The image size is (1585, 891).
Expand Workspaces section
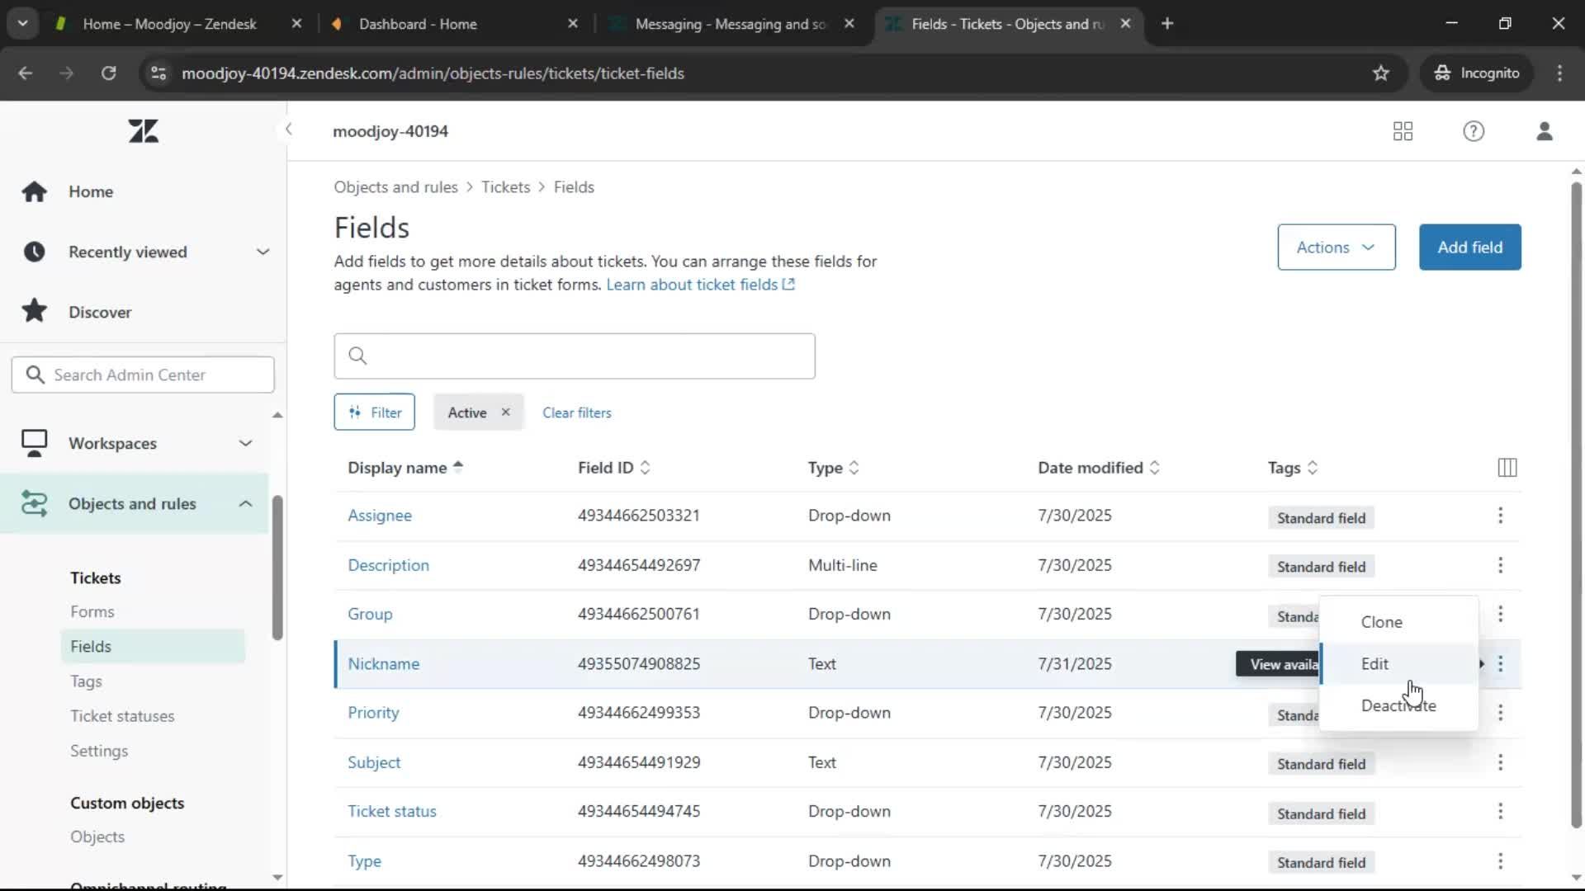pos(245,443)
